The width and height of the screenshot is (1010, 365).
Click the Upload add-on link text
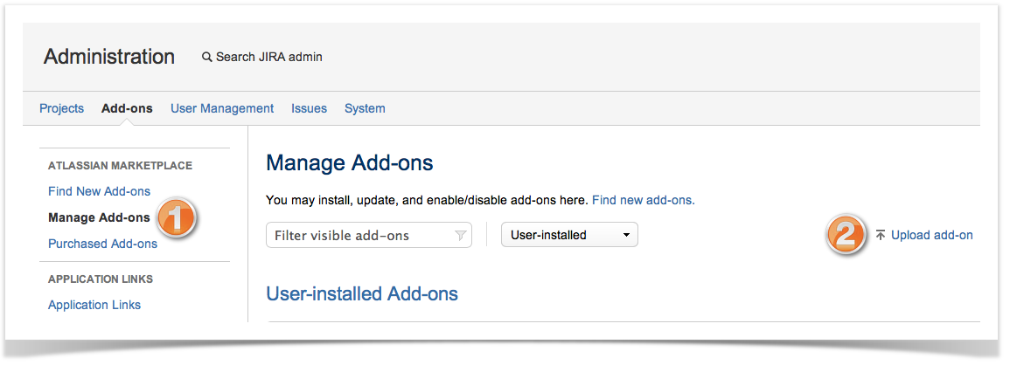pyautogui.click(x=931, y=235)
